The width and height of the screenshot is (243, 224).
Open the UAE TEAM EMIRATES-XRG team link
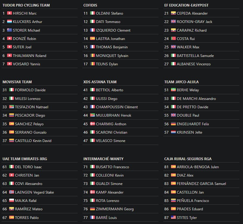tap(25, 159)
